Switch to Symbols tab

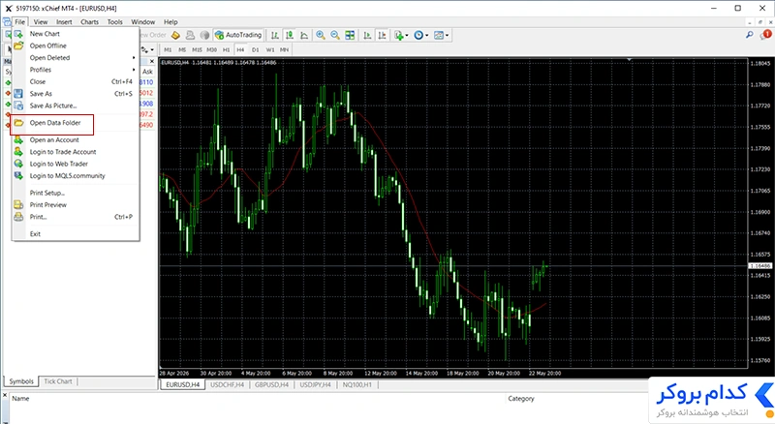(21, 381)
